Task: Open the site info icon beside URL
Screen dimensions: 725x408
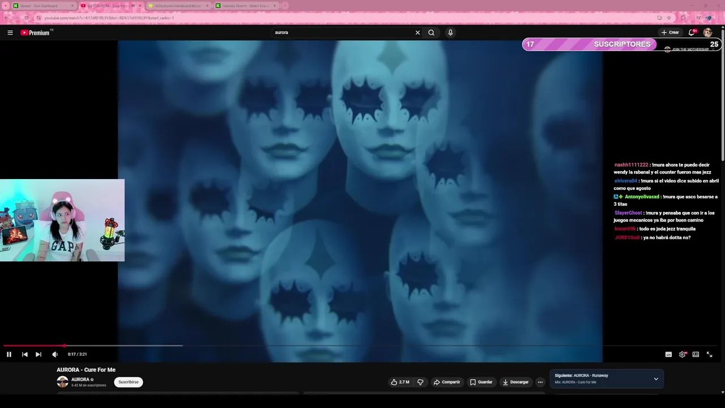Action: (38, 18)
